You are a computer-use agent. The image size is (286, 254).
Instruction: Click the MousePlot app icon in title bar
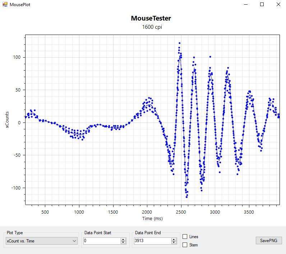click(x=5, y=5)
